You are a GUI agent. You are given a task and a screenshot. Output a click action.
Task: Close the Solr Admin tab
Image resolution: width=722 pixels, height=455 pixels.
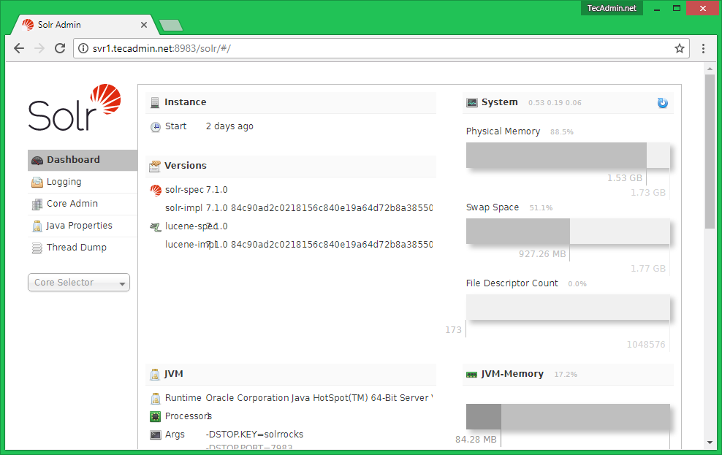[144, 25]
